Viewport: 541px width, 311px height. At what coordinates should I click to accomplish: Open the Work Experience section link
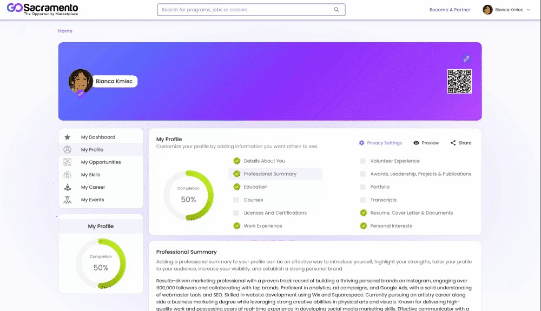[x=263, y=226]
